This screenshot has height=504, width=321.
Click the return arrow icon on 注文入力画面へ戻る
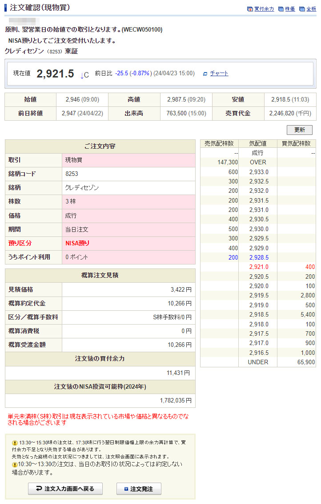click(x=38, y=489)
